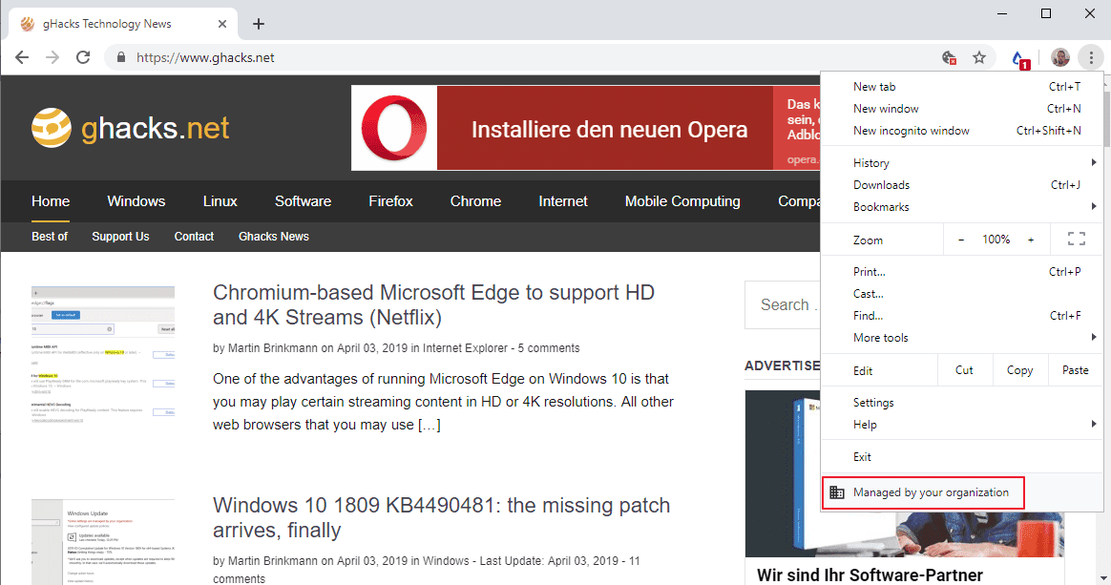Click the Best of link
This screenshot has height=585, width=1111.
[50, 237]
